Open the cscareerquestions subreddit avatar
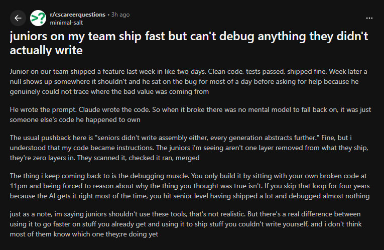The height and width of the screenshot is (250, 384). coord(38,18)
